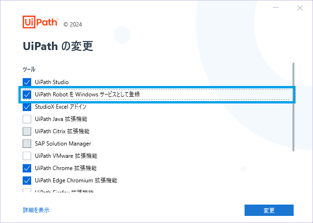Enable UiPath Java 拡張機能 checkbox
313x223 pixels.
click(27, 119)
